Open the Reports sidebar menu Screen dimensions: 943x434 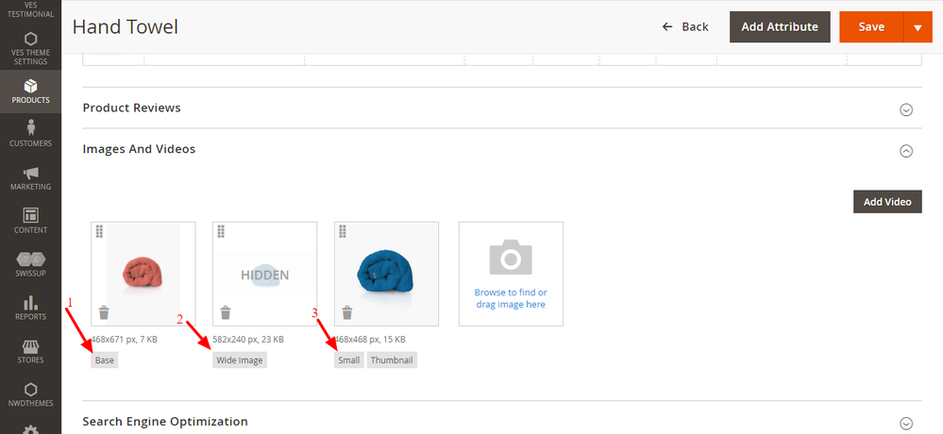pos(30,308)
